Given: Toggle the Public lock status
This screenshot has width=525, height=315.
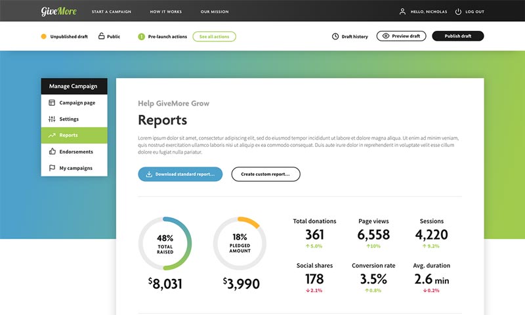Looking at the screenshot, I should 101,36.
